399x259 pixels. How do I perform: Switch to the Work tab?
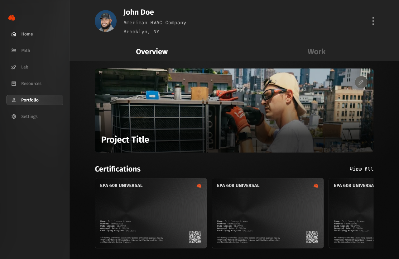316,52
